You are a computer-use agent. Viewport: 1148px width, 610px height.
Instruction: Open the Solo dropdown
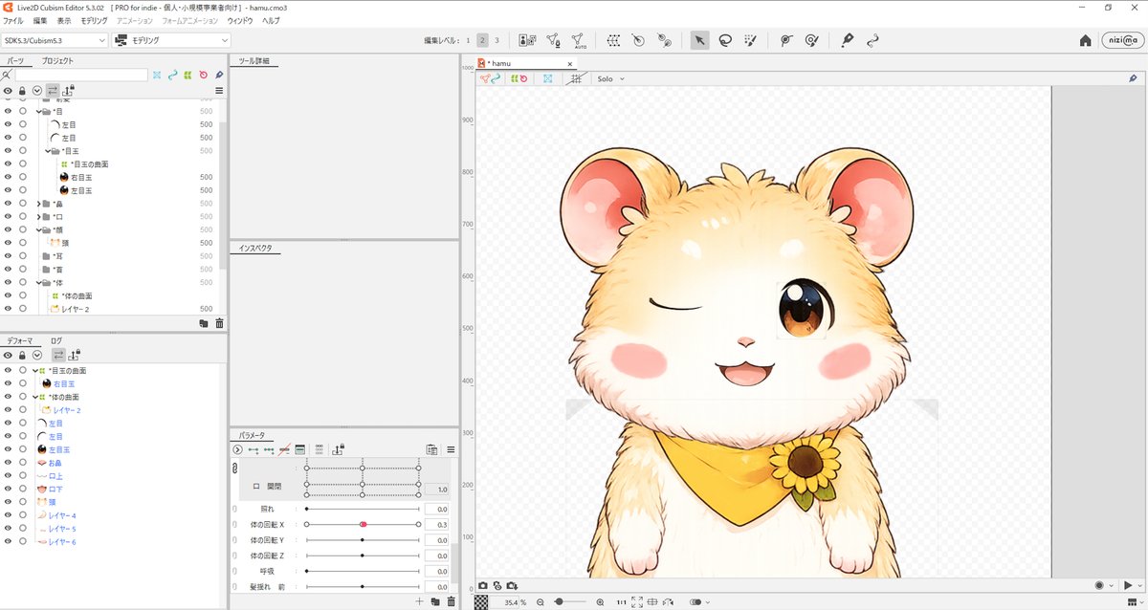click(x=610, y=78)
